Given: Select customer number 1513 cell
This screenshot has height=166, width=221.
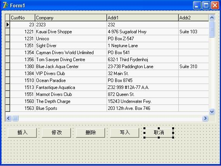Looking at the screenshot, I should [x=22, y=87].
